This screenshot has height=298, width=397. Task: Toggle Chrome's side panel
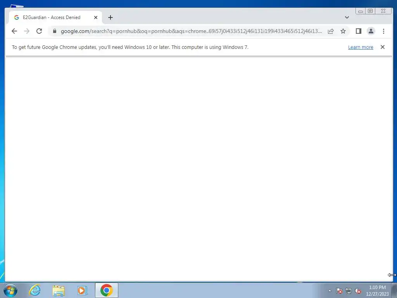(359, 31)
